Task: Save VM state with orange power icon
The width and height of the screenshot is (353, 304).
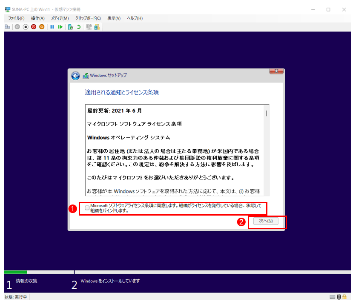Action: click(42, 27)
